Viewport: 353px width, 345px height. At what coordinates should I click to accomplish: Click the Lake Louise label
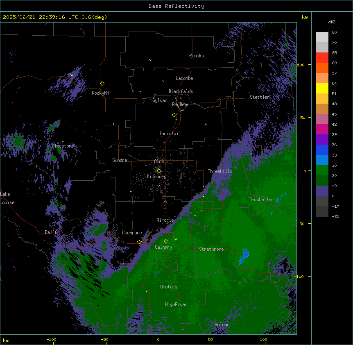7,198
